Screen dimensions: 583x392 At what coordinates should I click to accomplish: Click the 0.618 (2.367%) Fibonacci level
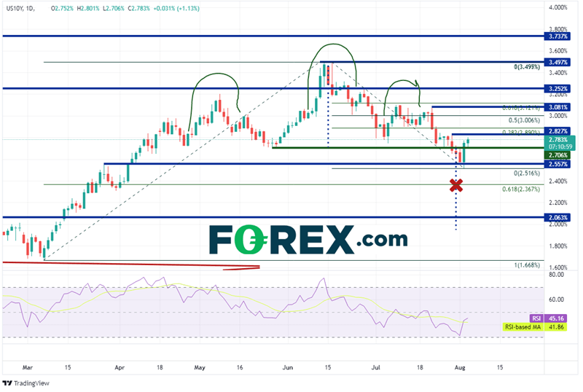click(520, 189)
